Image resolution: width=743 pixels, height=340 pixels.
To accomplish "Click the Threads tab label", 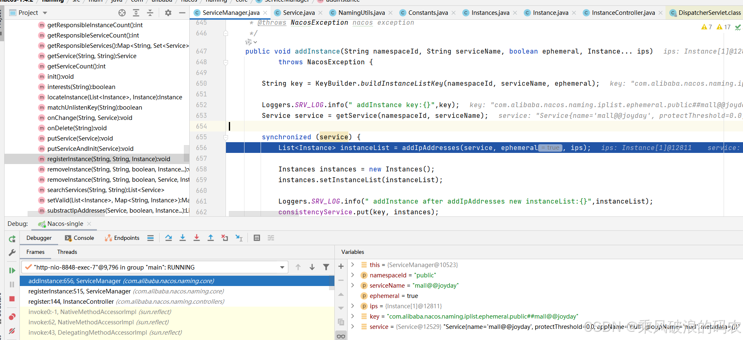I will coord(67,252).
